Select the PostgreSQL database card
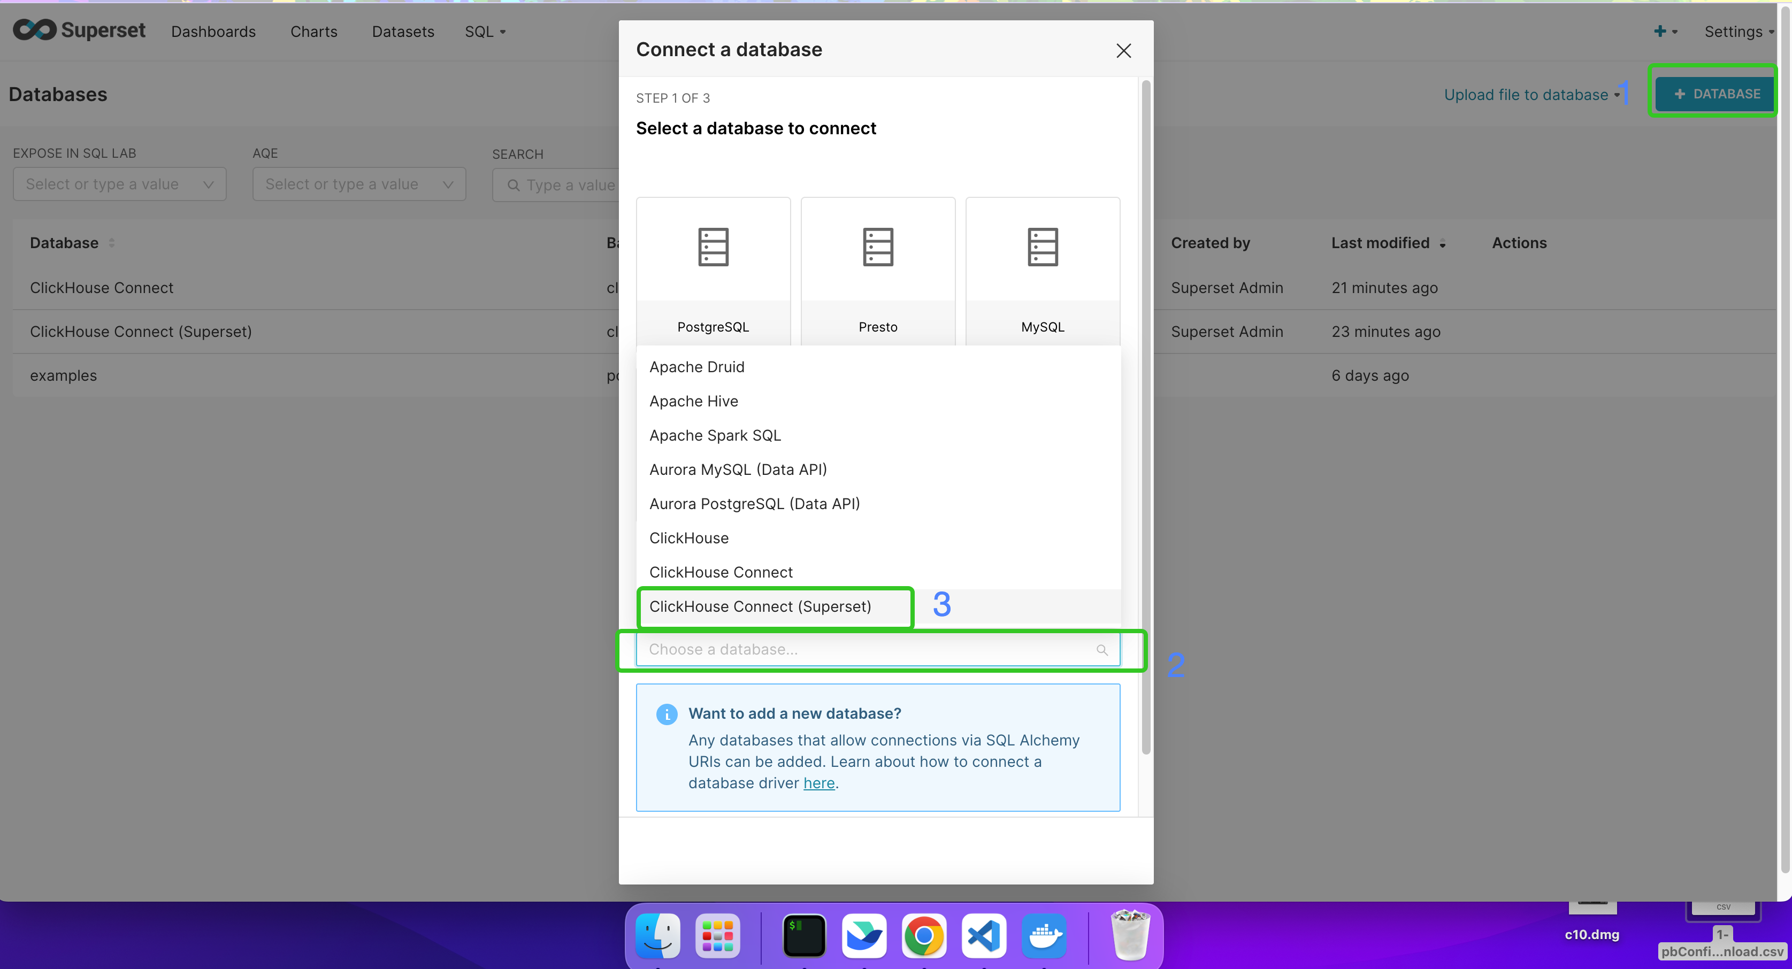 (713, 271)
